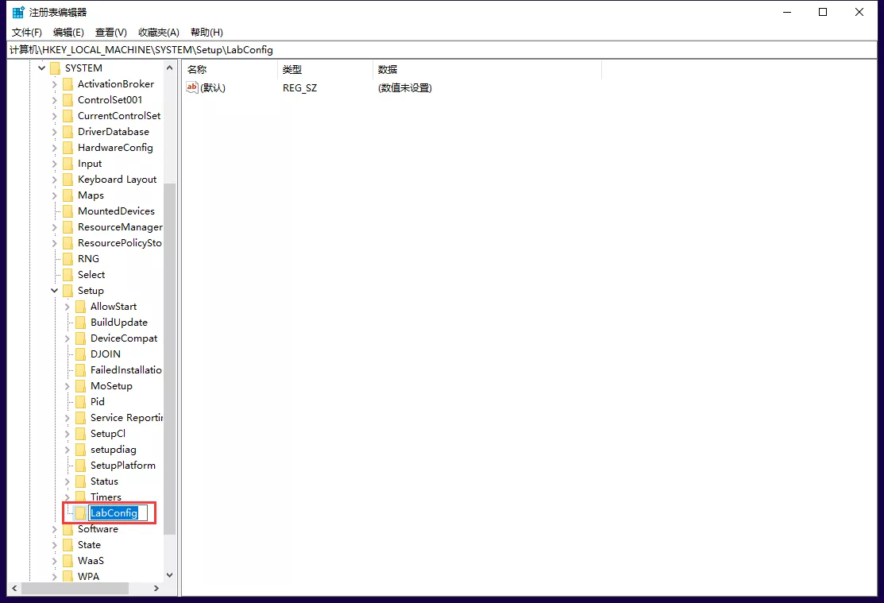Open the 编辑(E) edit menu
The height and width of the screenshot is (603, 884).
coord(68,33)
